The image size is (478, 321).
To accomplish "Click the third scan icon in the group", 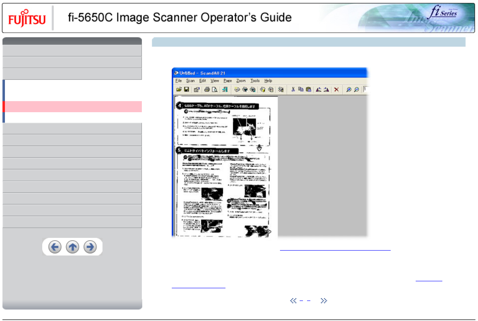I will click(x=253, y=90).
